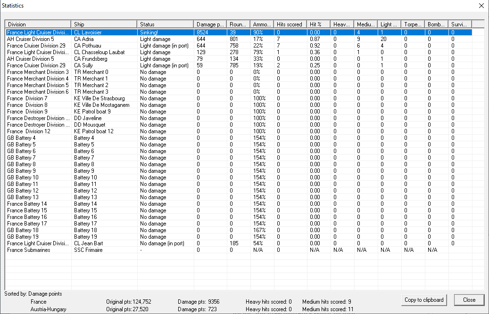Click the France Submarines division cell
489x314 pixels.
[29, 250]
